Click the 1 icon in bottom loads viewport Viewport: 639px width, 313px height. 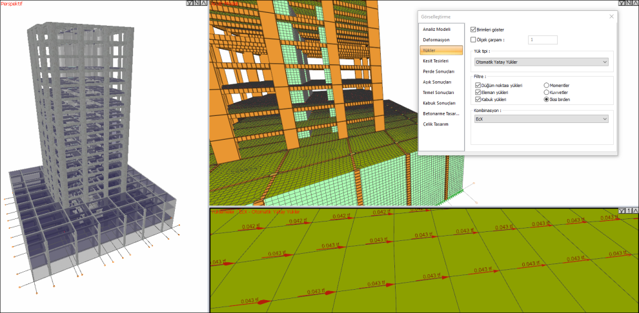628,211
